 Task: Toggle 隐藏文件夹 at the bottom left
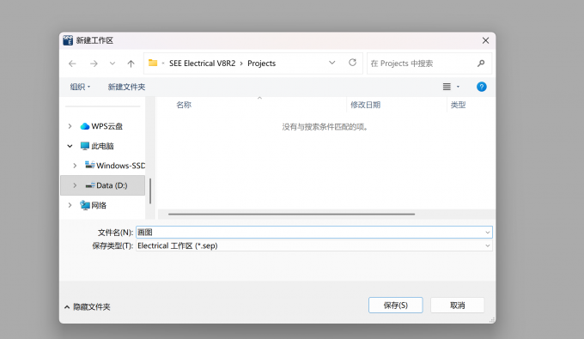(88, 307)
